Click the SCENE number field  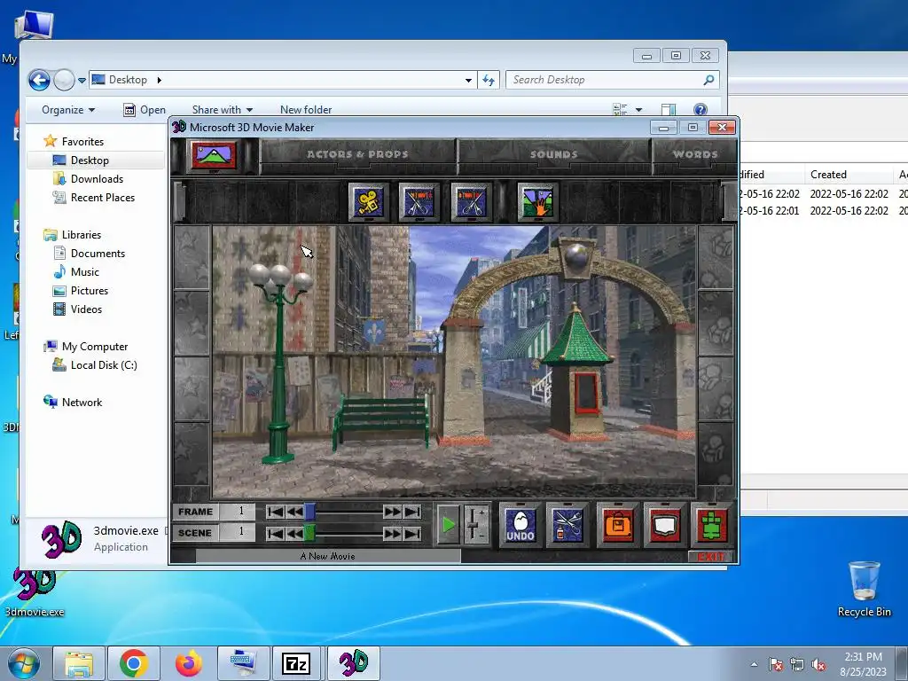click(x=238, y=532)
